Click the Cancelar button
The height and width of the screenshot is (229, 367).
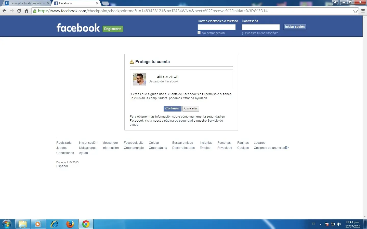point(191,108)
